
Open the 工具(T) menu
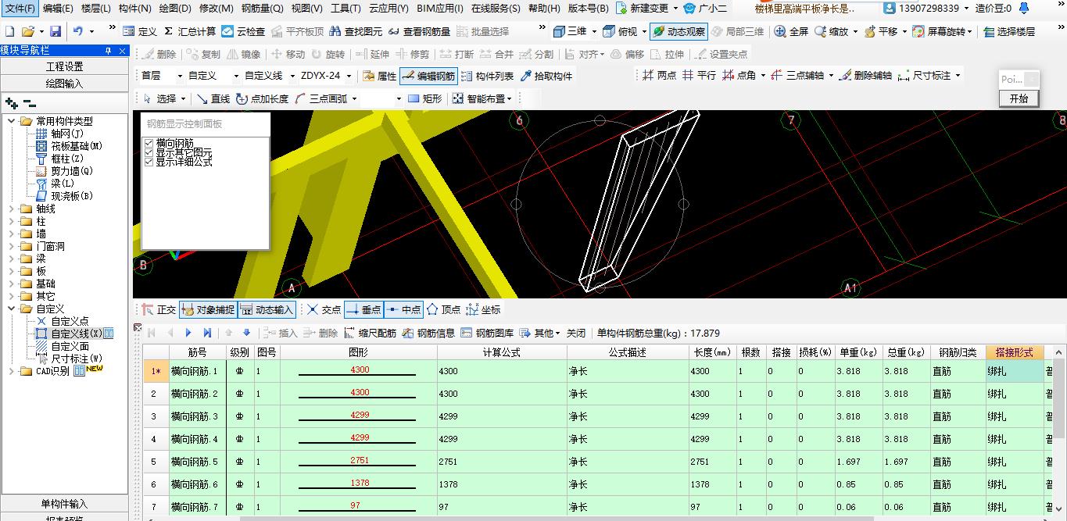346,9
